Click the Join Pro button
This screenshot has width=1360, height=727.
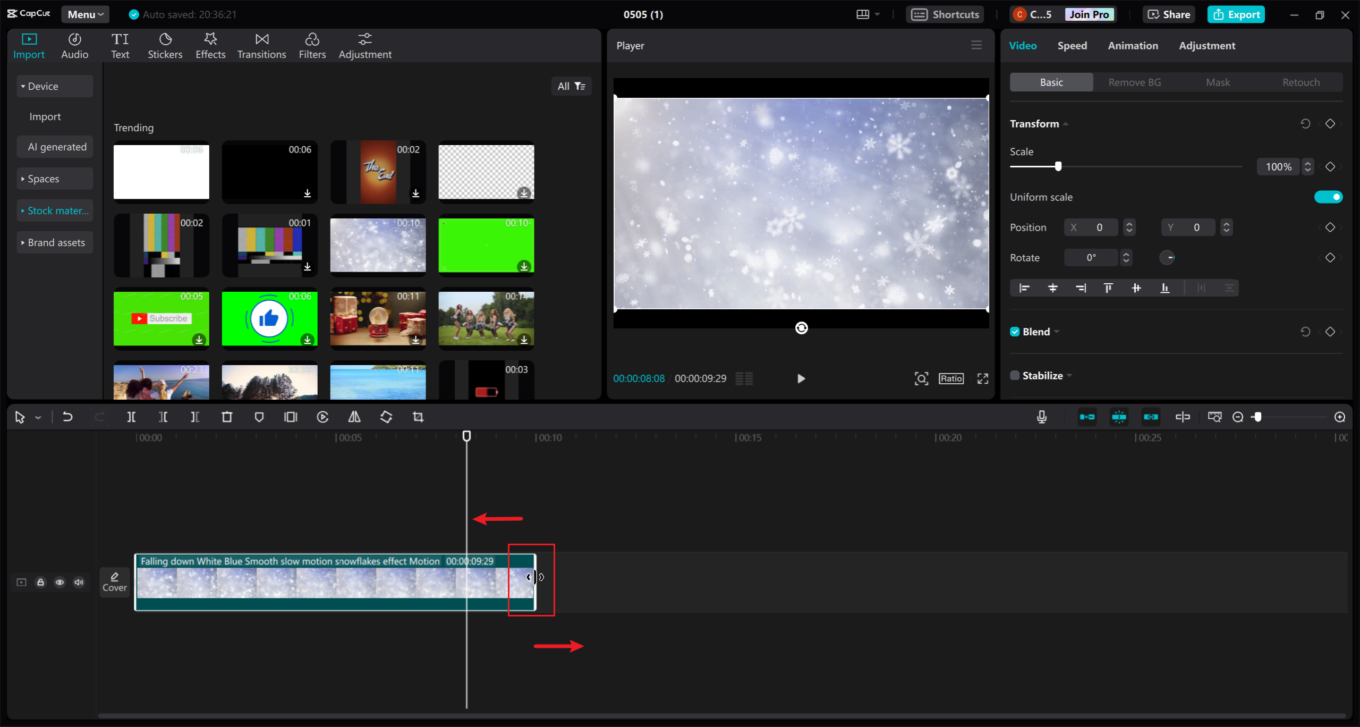(x=1088, y=14)
